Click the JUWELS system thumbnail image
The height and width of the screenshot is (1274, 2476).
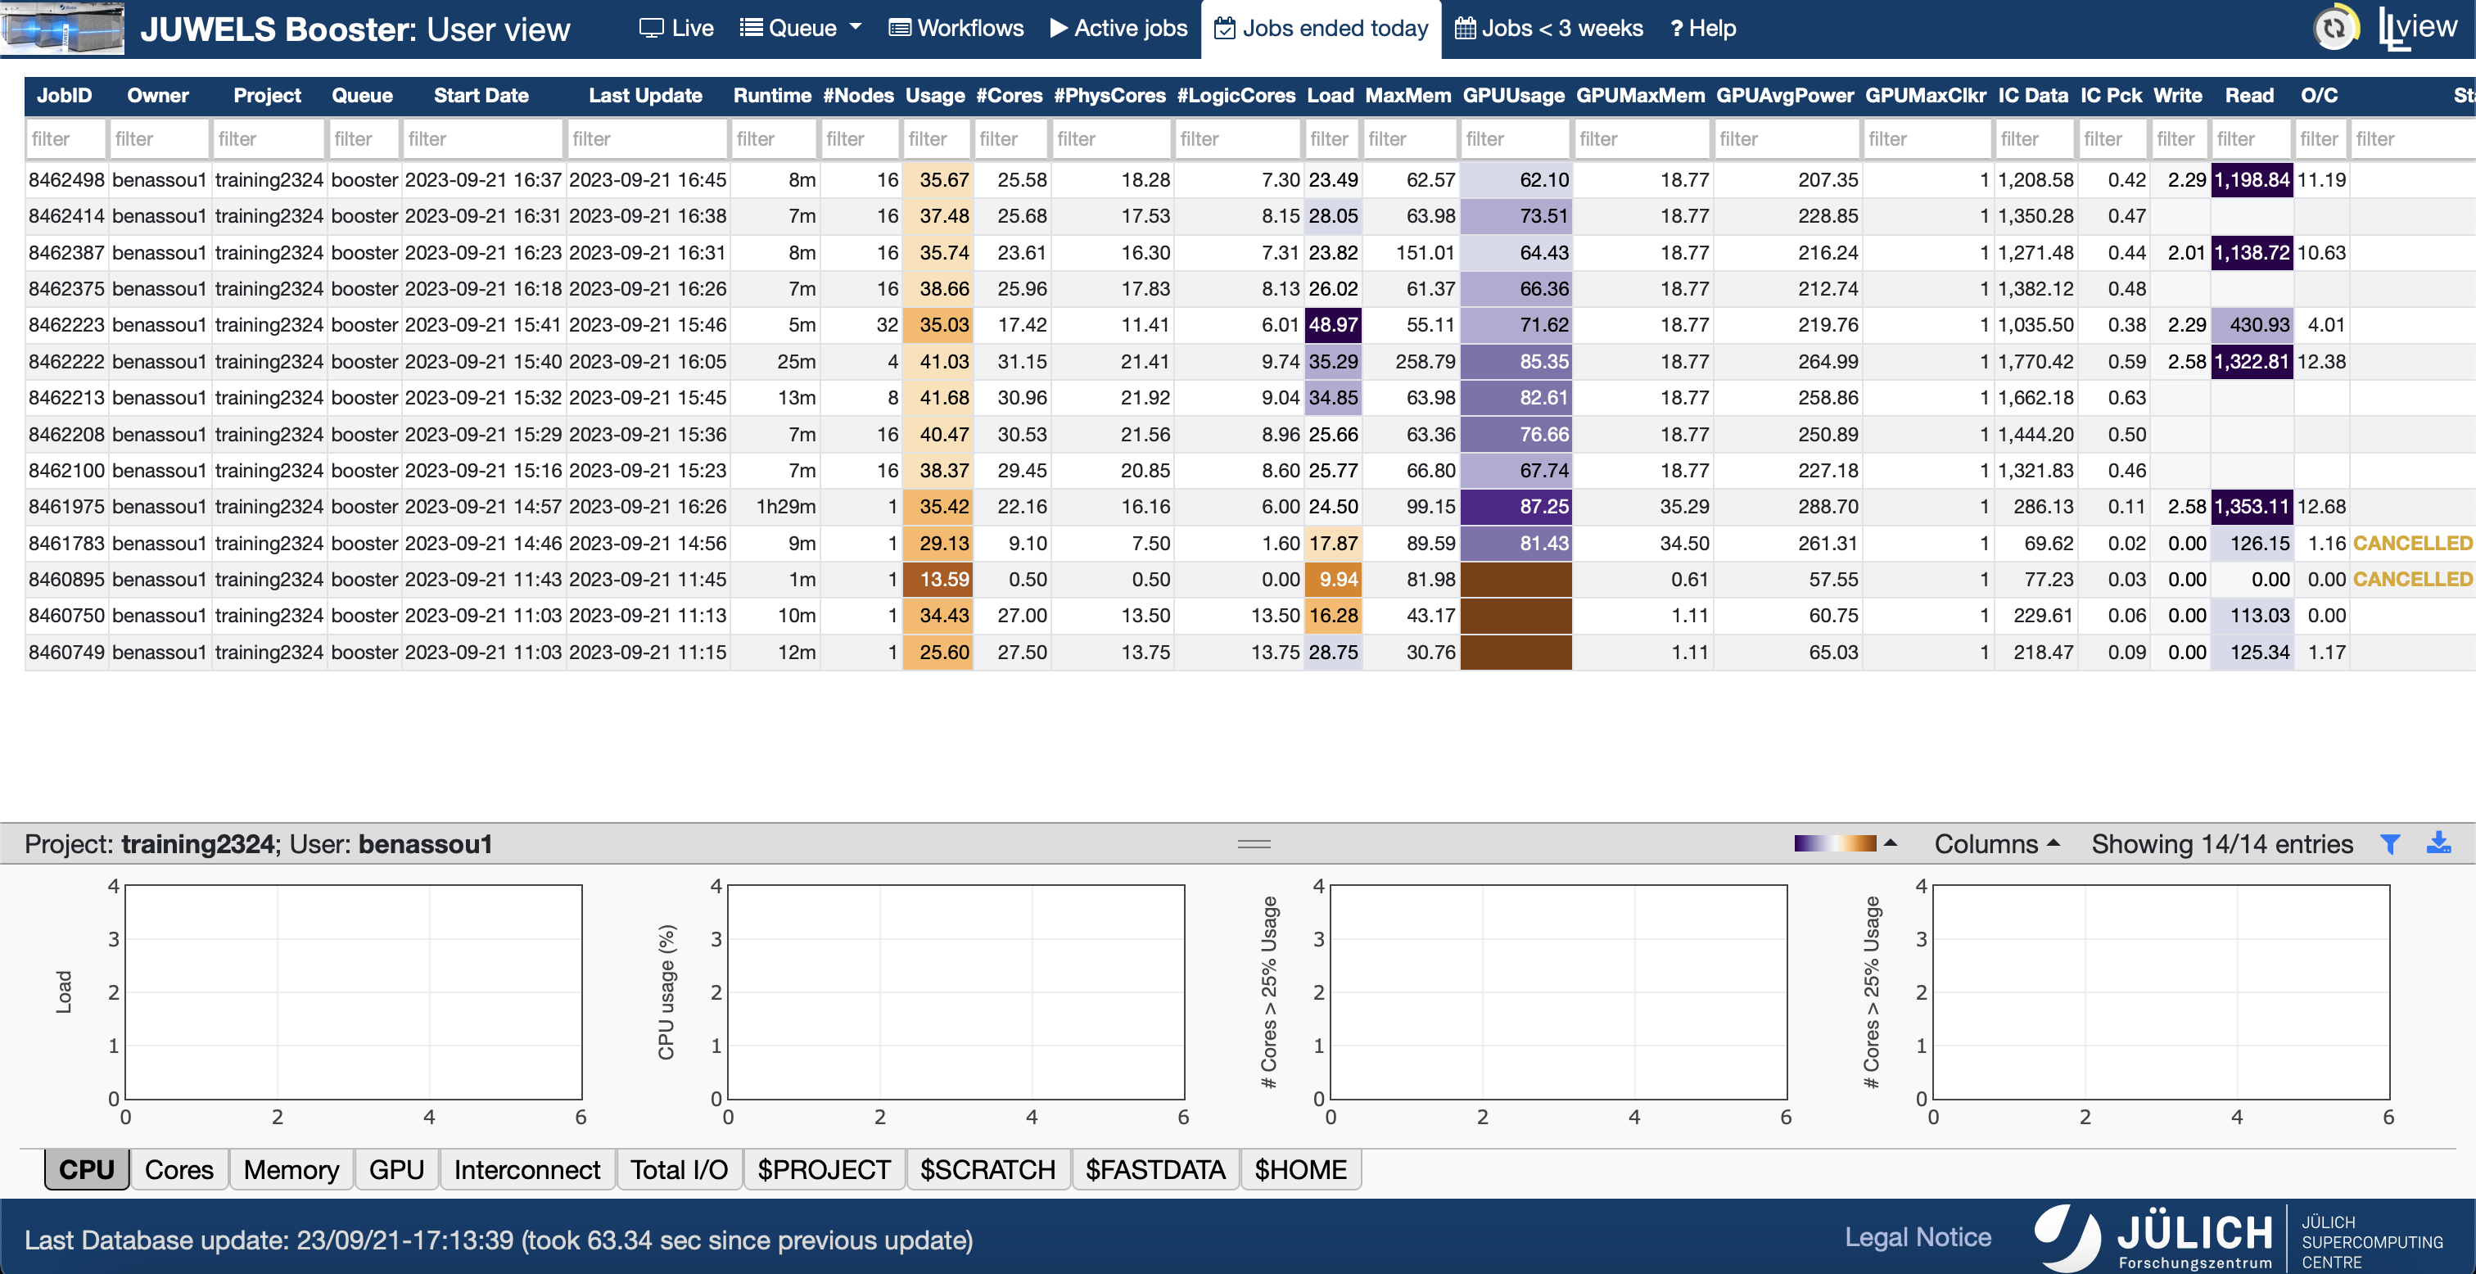tap(62, 28)
